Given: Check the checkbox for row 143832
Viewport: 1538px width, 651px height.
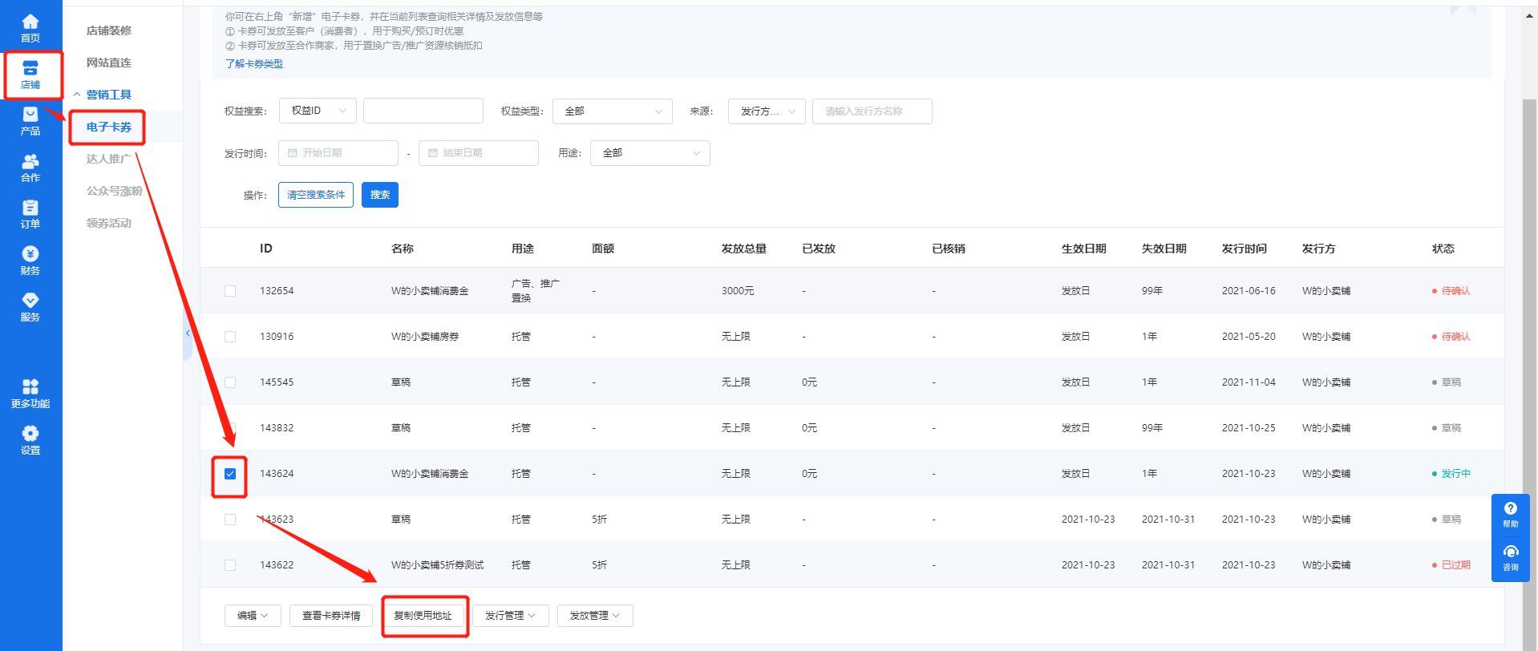Looking at the screenshot, I should pos(230,428).
